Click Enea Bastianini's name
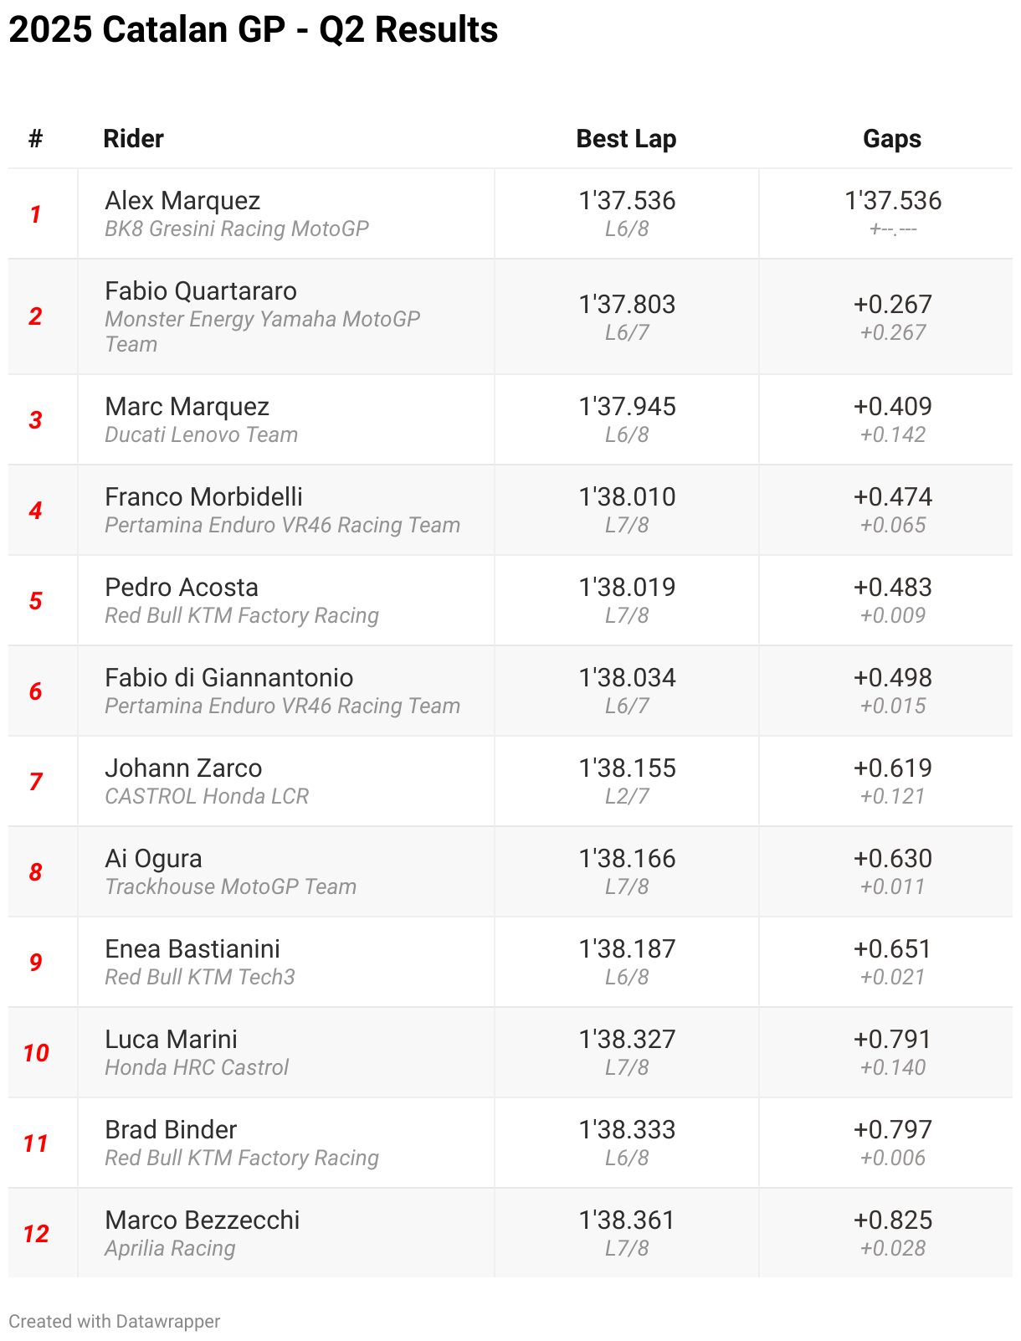 pos(192,949)
